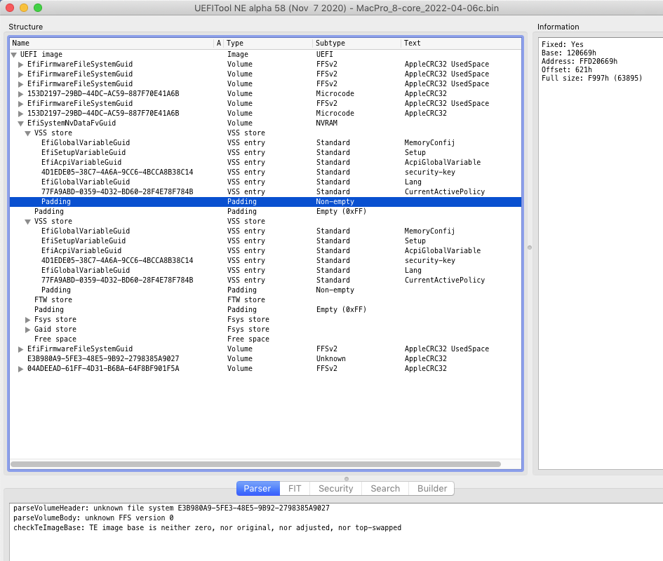Image resolution: width=663 pixels, height=561 pixels.
Task: Select the FTW store item
Action: pyautogui.click(x=53, y=300)
